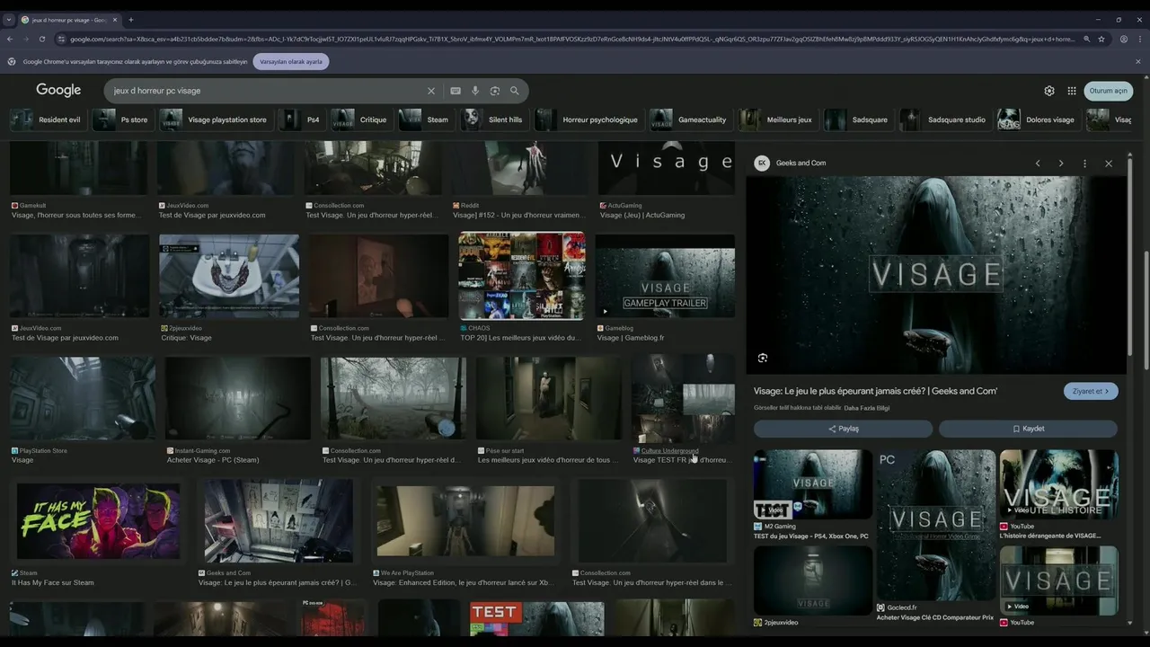This screenshot has height=647, width=1150.
Task: Select the Critique filter chip
Action: (360, 120)
